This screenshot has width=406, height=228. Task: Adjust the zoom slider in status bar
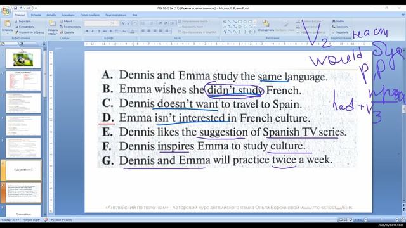coord(381,220)
